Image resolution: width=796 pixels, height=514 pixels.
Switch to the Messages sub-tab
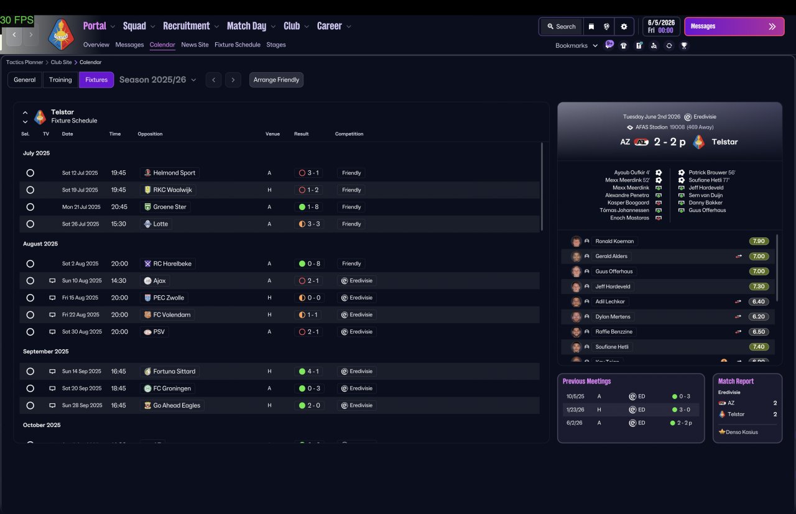tap(129, 45)
